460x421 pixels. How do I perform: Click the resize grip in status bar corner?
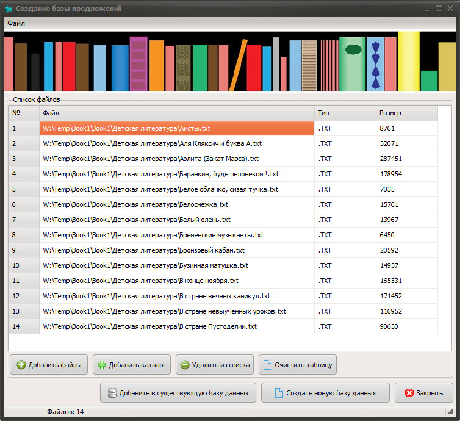(450, 411)
